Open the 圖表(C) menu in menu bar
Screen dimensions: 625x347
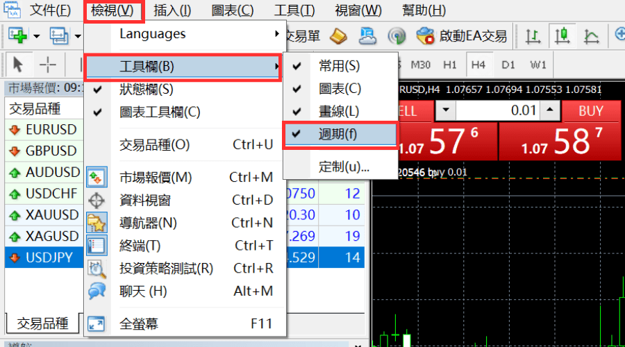tap(233, 10)
